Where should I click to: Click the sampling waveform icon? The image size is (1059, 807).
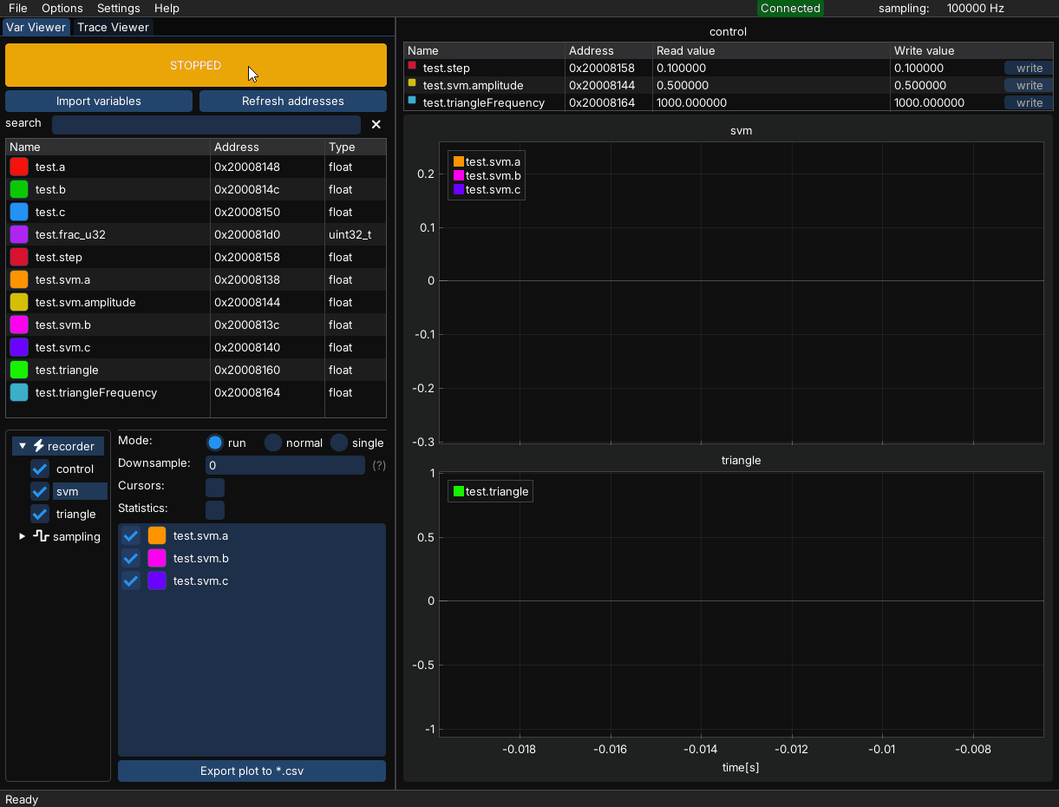click(x=41, y=536)
